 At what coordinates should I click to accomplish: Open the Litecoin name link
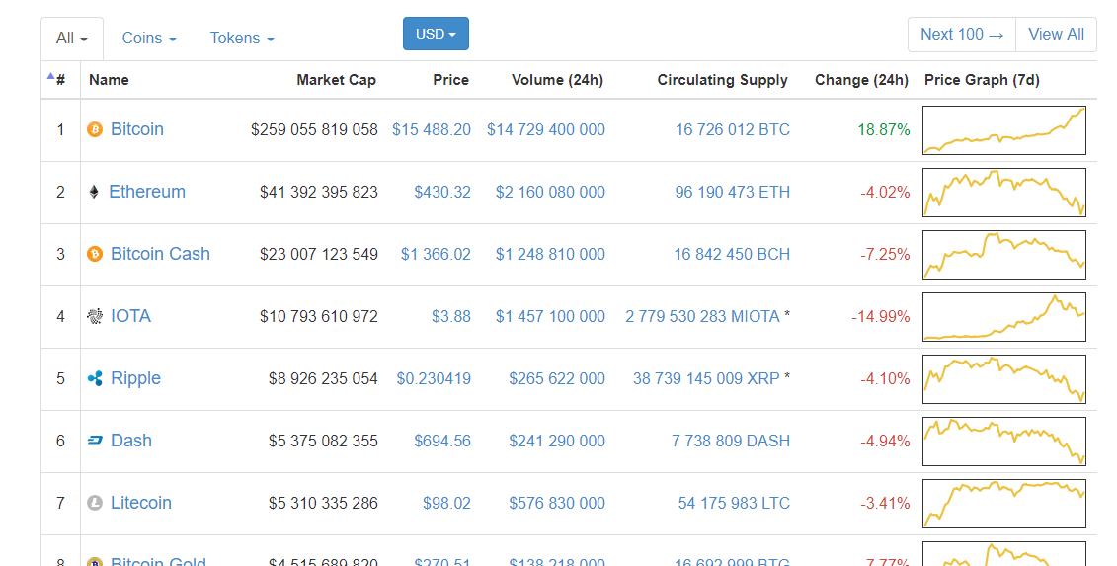(x=141, y=503)
